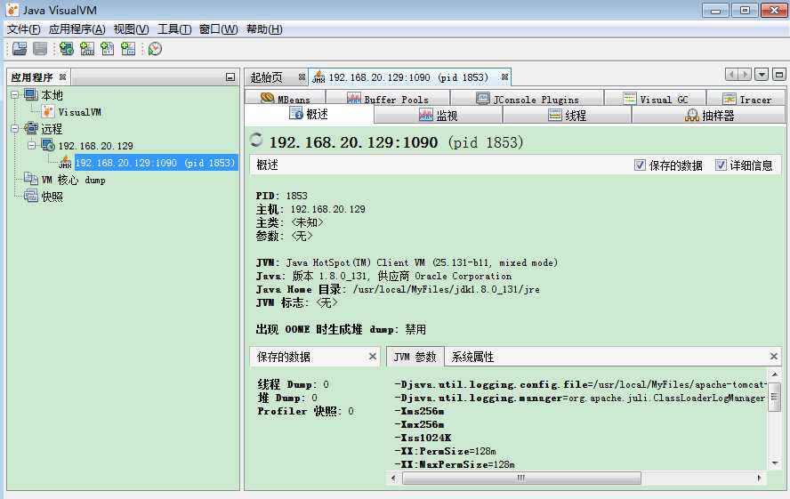Switch to the 线程 tab
The width and height of the screenshot is (790, 499).
point(567,116)
